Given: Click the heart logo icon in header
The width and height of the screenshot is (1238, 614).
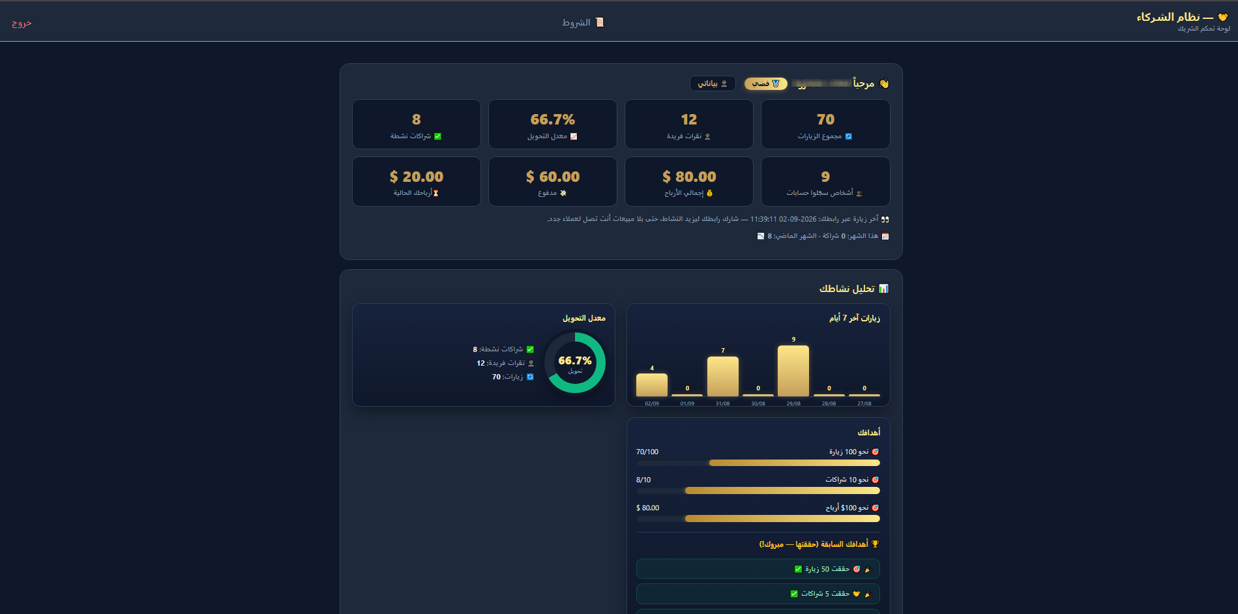Looking at the screenshot, I should 1223,18.
